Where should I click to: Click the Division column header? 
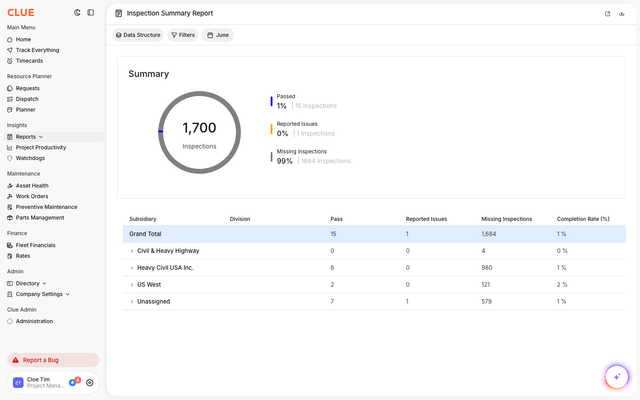pyautogui.click(x=240, y=219)
